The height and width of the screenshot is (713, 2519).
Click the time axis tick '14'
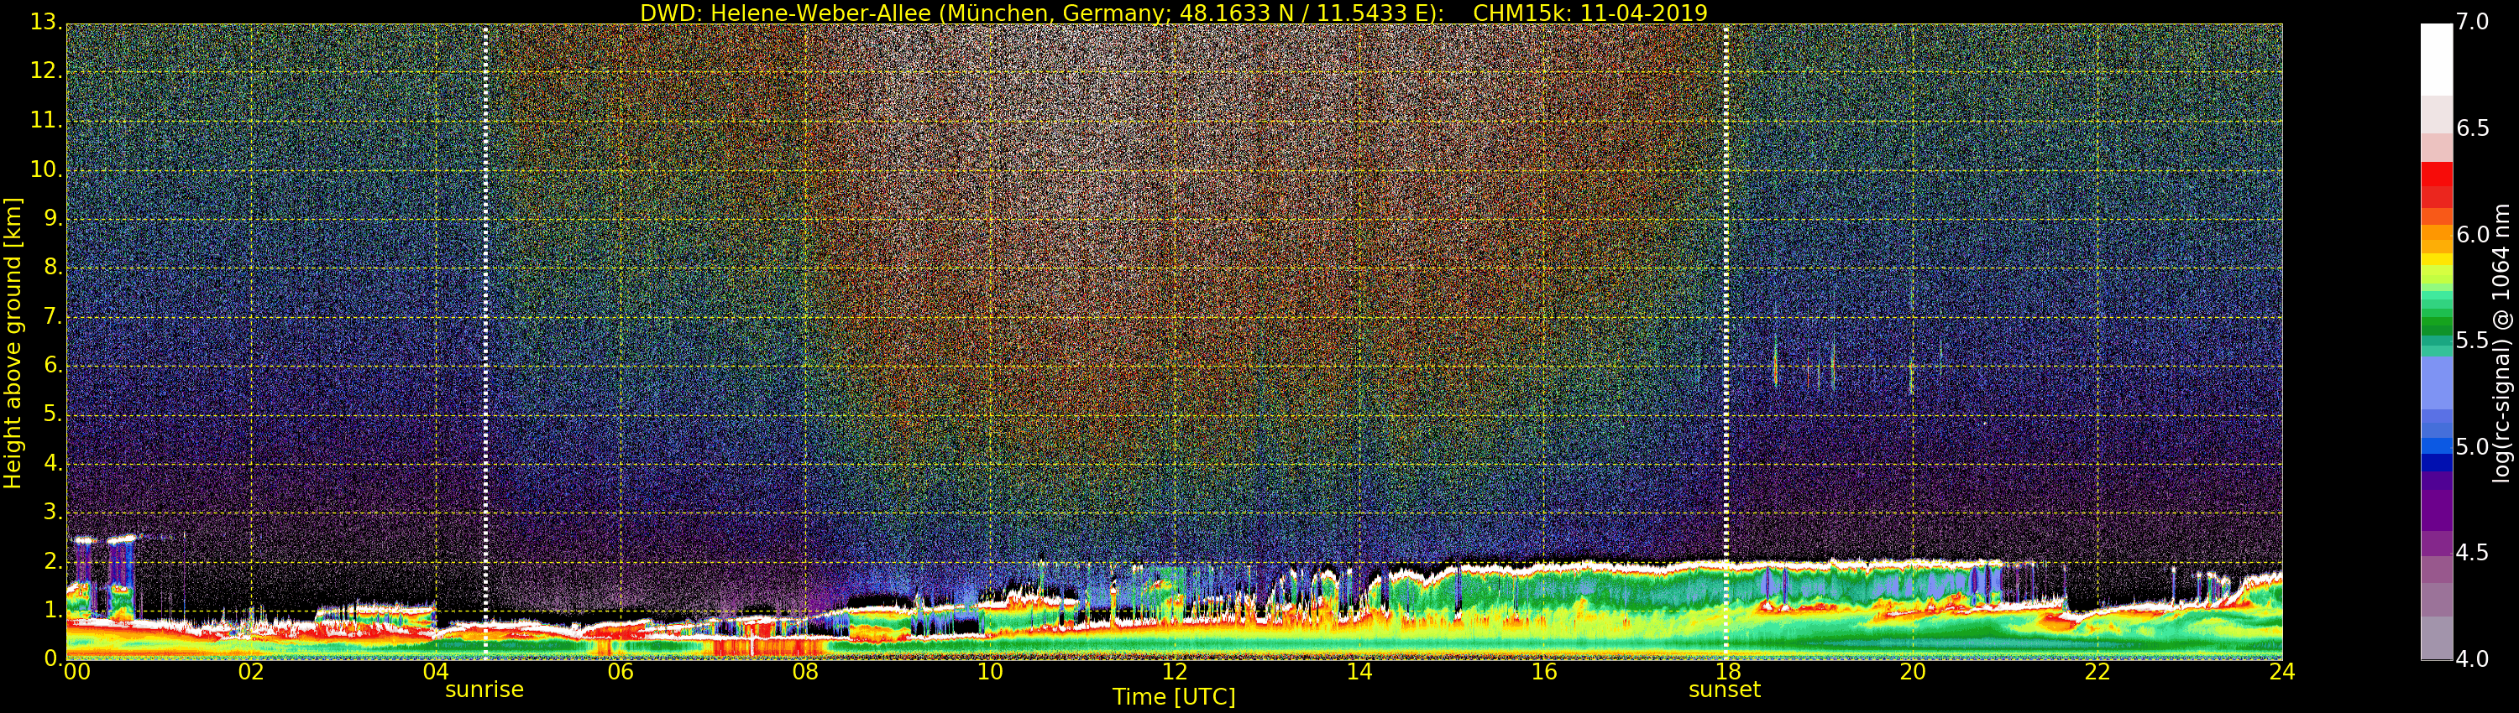click(x=1359, y=672)
